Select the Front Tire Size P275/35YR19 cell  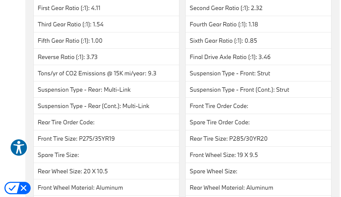pyautogui.click(x=76, y=139)
